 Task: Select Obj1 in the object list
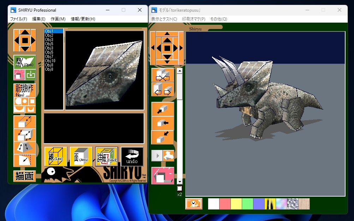pos(52,31)
